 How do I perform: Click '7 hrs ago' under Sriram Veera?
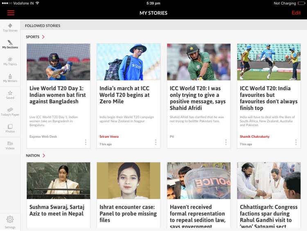coord(106,144)
